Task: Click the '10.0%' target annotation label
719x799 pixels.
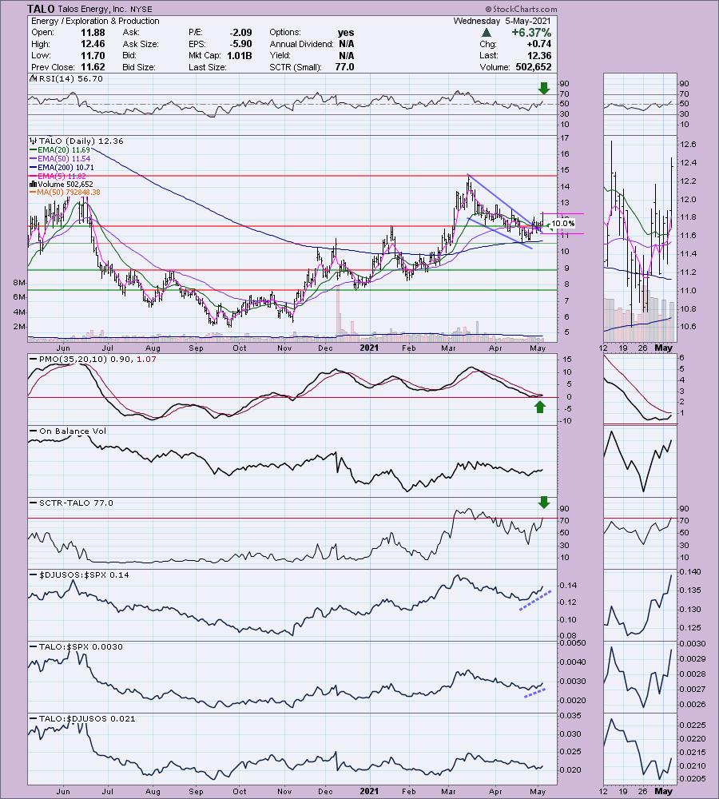Action: (563, 223)
